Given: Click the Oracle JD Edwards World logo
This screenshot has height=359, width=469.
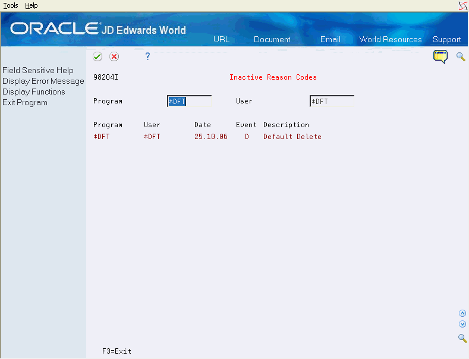Looking at the screenshot, I should pos(98,29).
